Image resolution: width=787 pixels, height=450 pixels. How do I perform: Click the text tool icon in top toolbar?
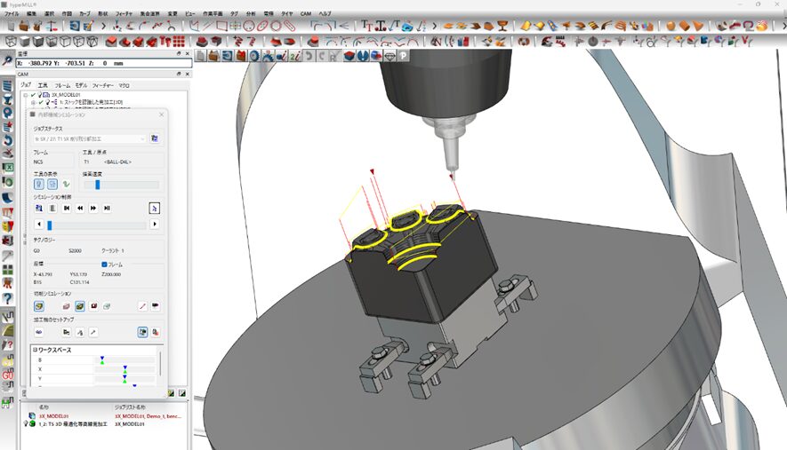[367, 26]
